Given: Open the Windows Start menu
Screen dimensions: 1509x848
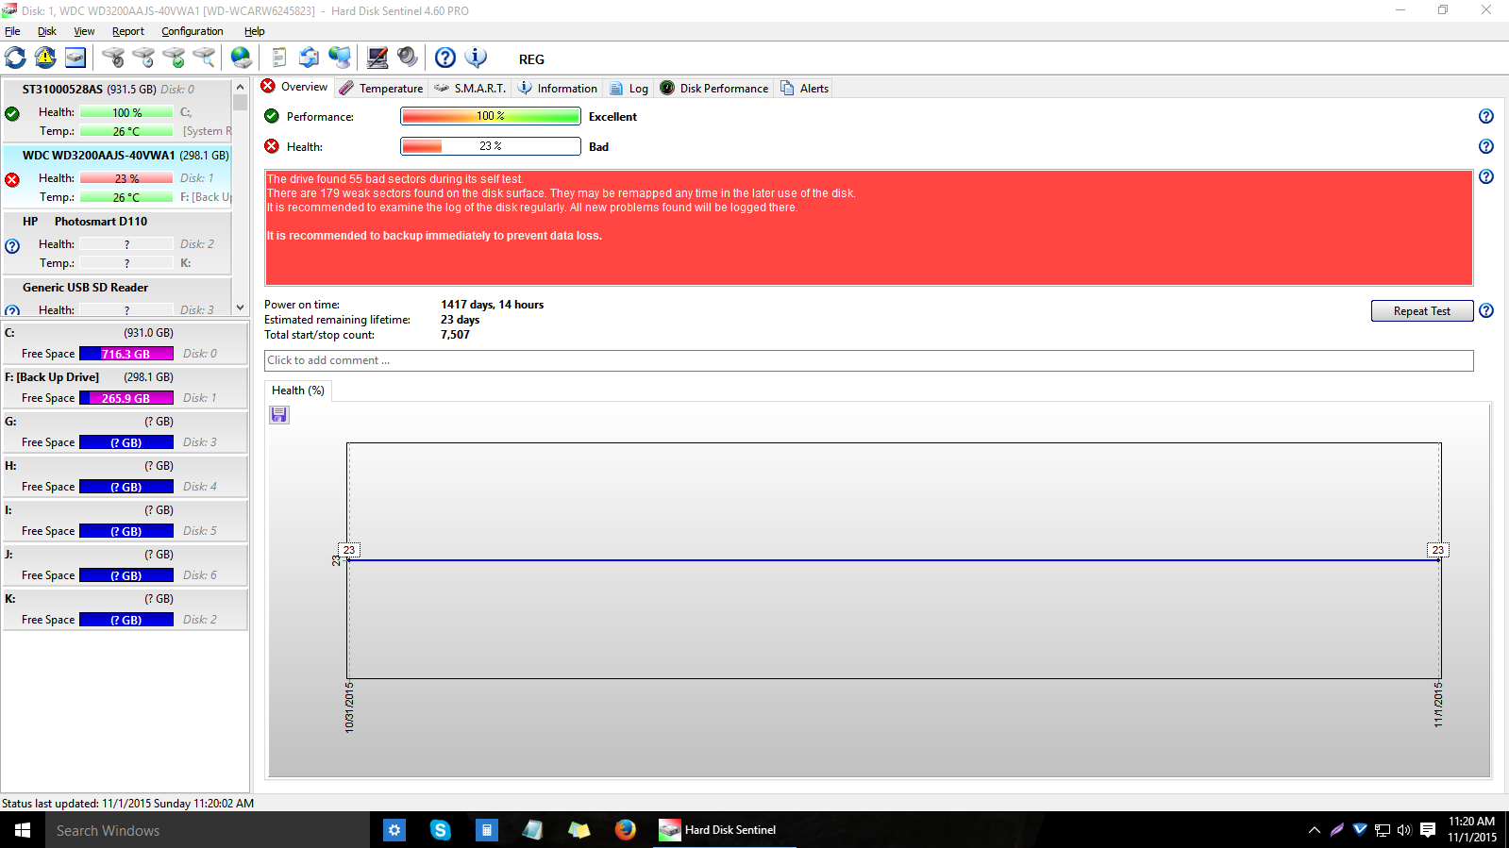Looking at the screenshot, I should coord(23,830).
